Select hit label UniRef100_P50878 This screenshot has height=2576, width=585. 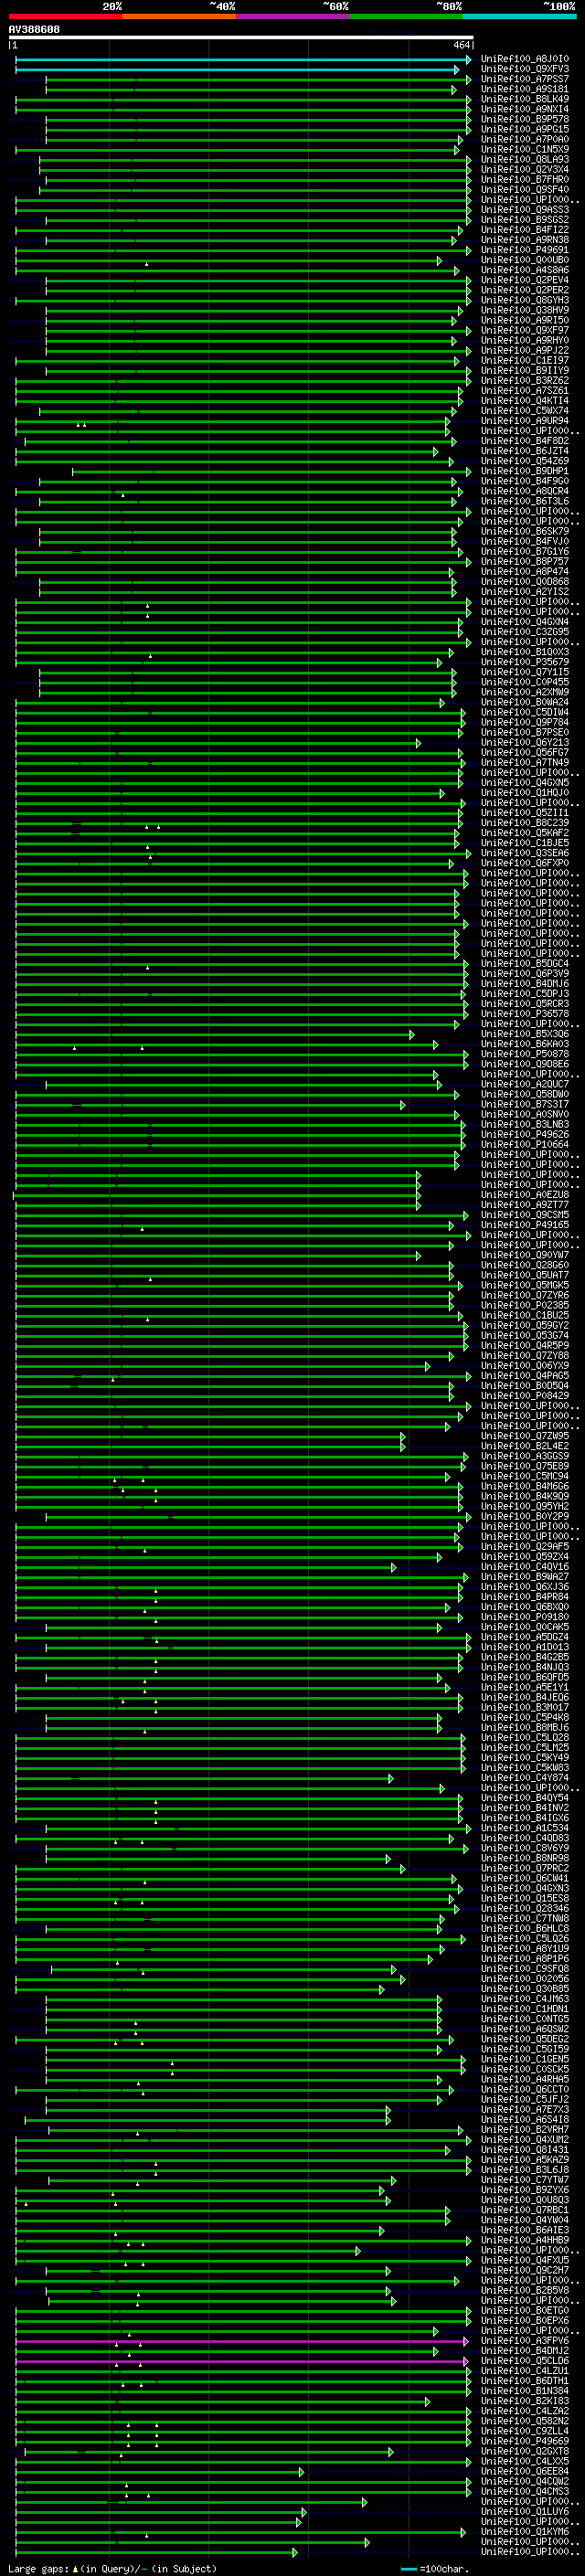[525, 1054]
